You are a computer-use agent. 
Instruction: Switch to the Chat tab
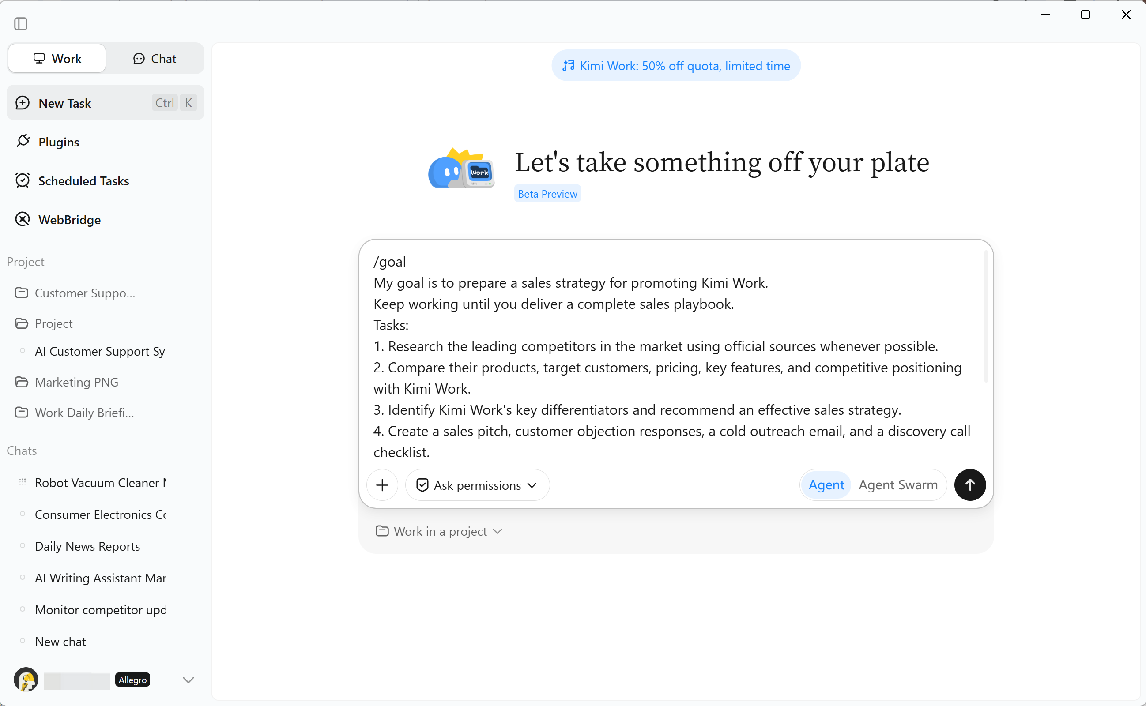point(155,58)
